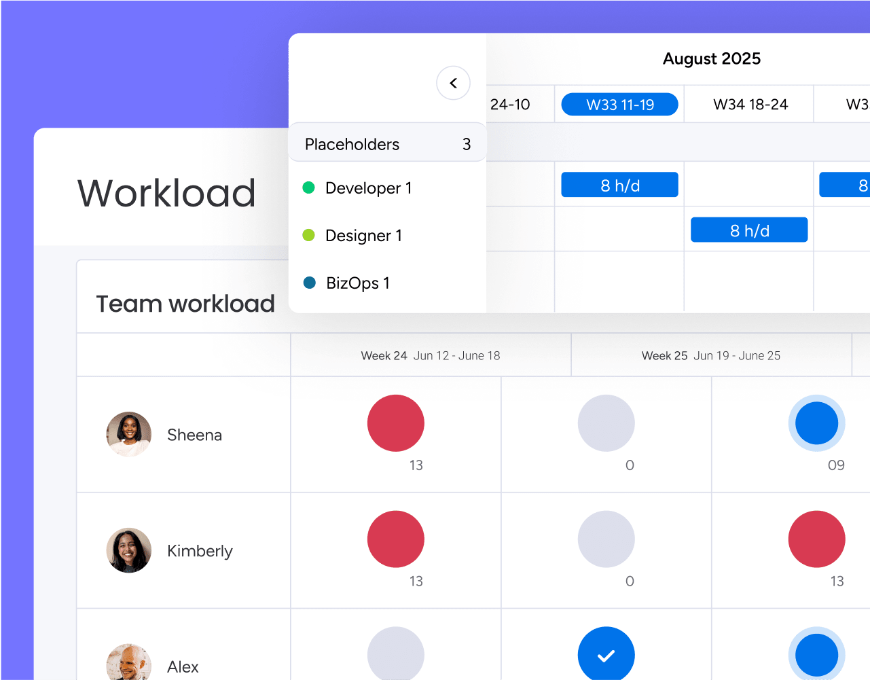870x680 pixels.
Task: Open Developer 1's 8 h/d block in W33
Action: pos(619,185)
